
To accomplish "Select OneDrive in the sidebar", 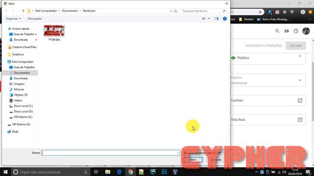I will tap(18, 54).
